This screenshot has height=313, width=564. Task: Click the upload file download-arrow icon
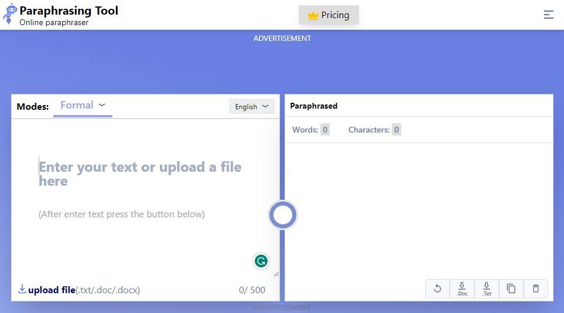[x=22, y=289]
